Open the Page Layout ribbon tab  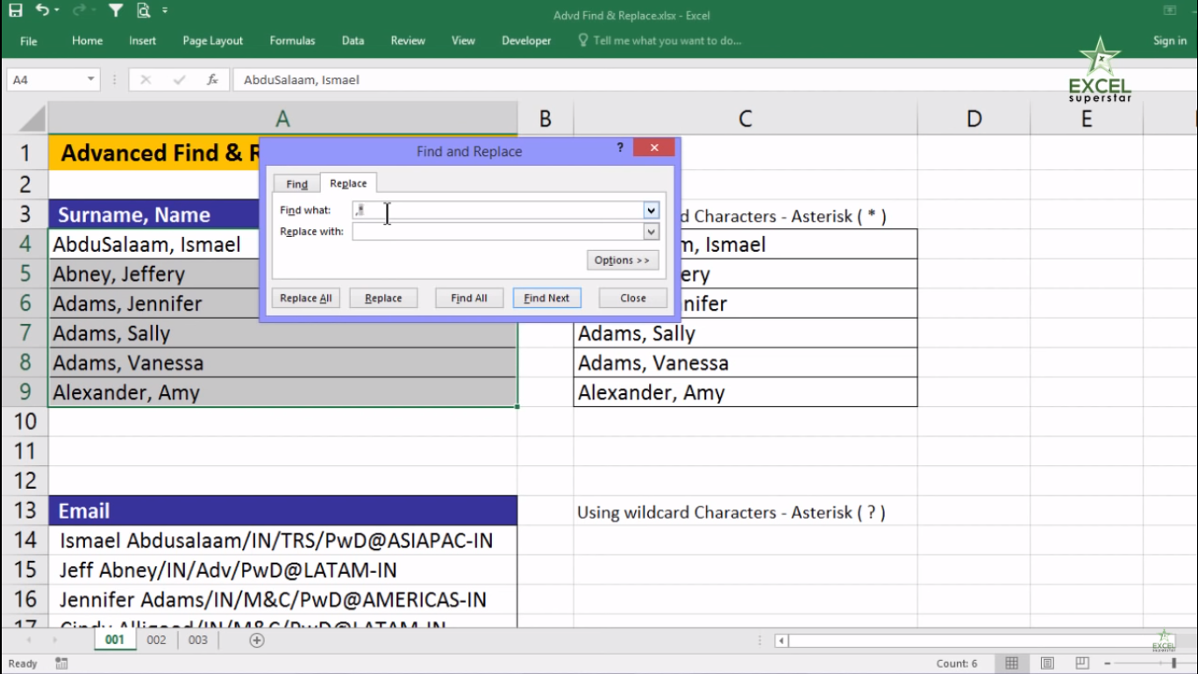tap(213, 40)
